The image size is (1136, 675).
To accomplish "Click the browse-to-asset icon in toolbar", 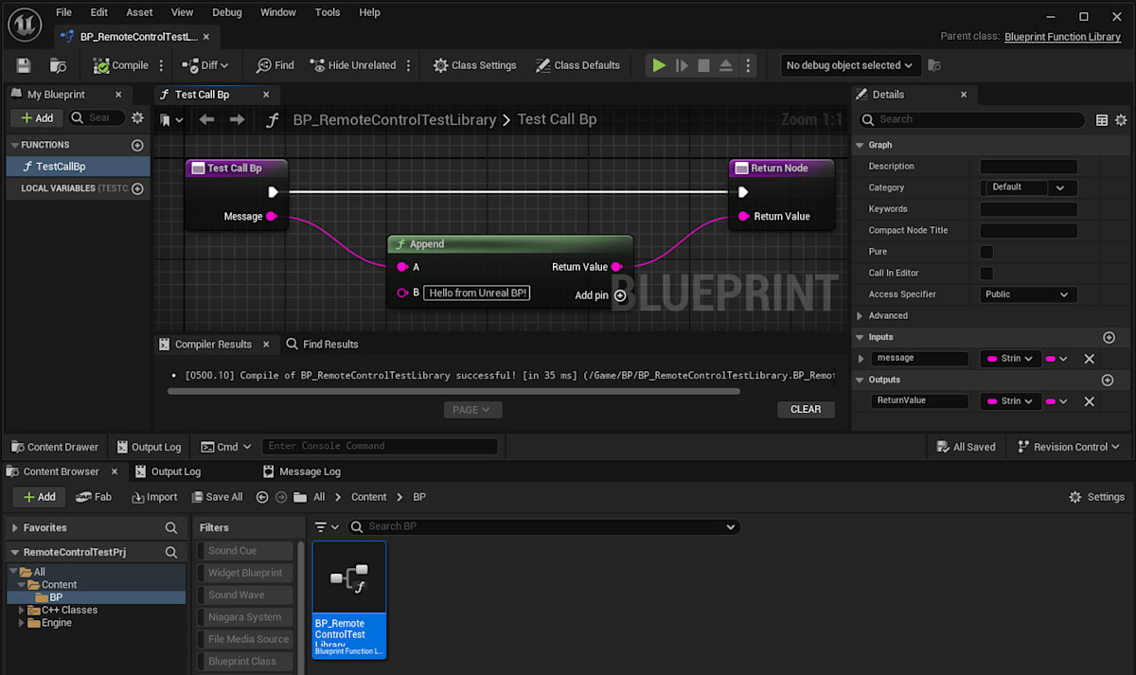I will 59,65.
